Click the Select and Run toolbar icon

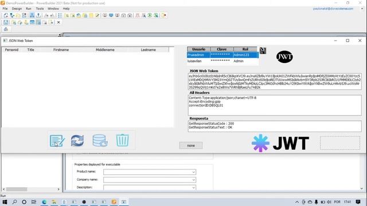click(156, 15)
